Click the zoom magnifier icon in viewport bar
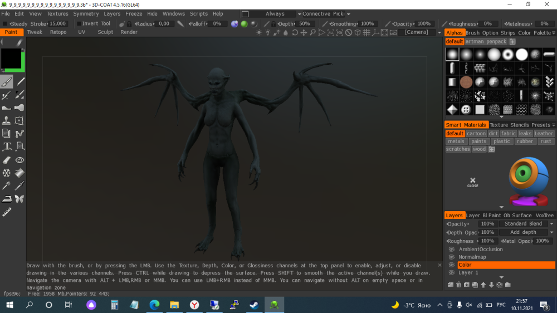Screen dimensions: 557x313 312,32
